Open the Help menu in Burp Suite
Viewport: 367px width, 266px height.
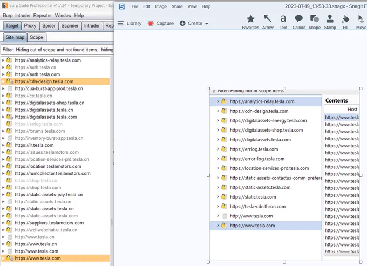tap(79, 16)
